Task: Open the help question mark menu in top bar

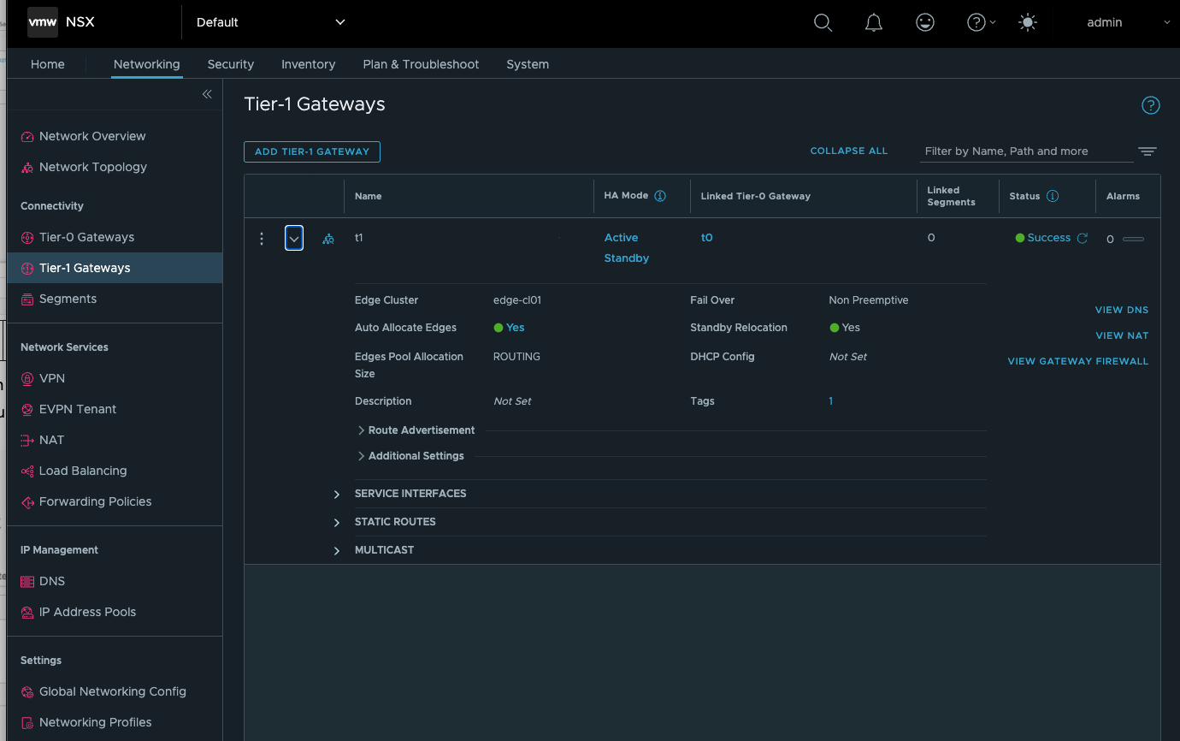Action: (981, 22)
